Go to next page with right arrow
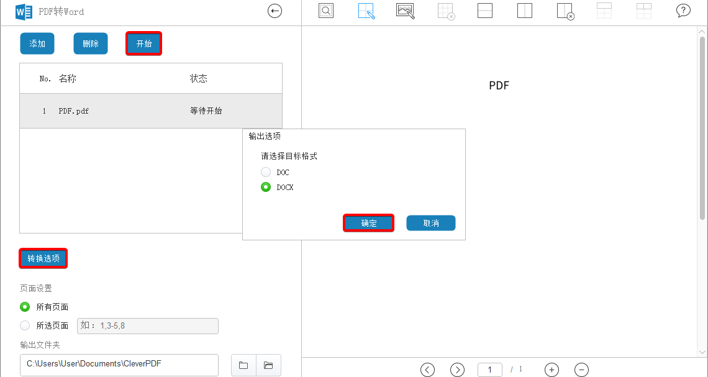The width and height of the screenshot is (708, 377). pos(457,370)
